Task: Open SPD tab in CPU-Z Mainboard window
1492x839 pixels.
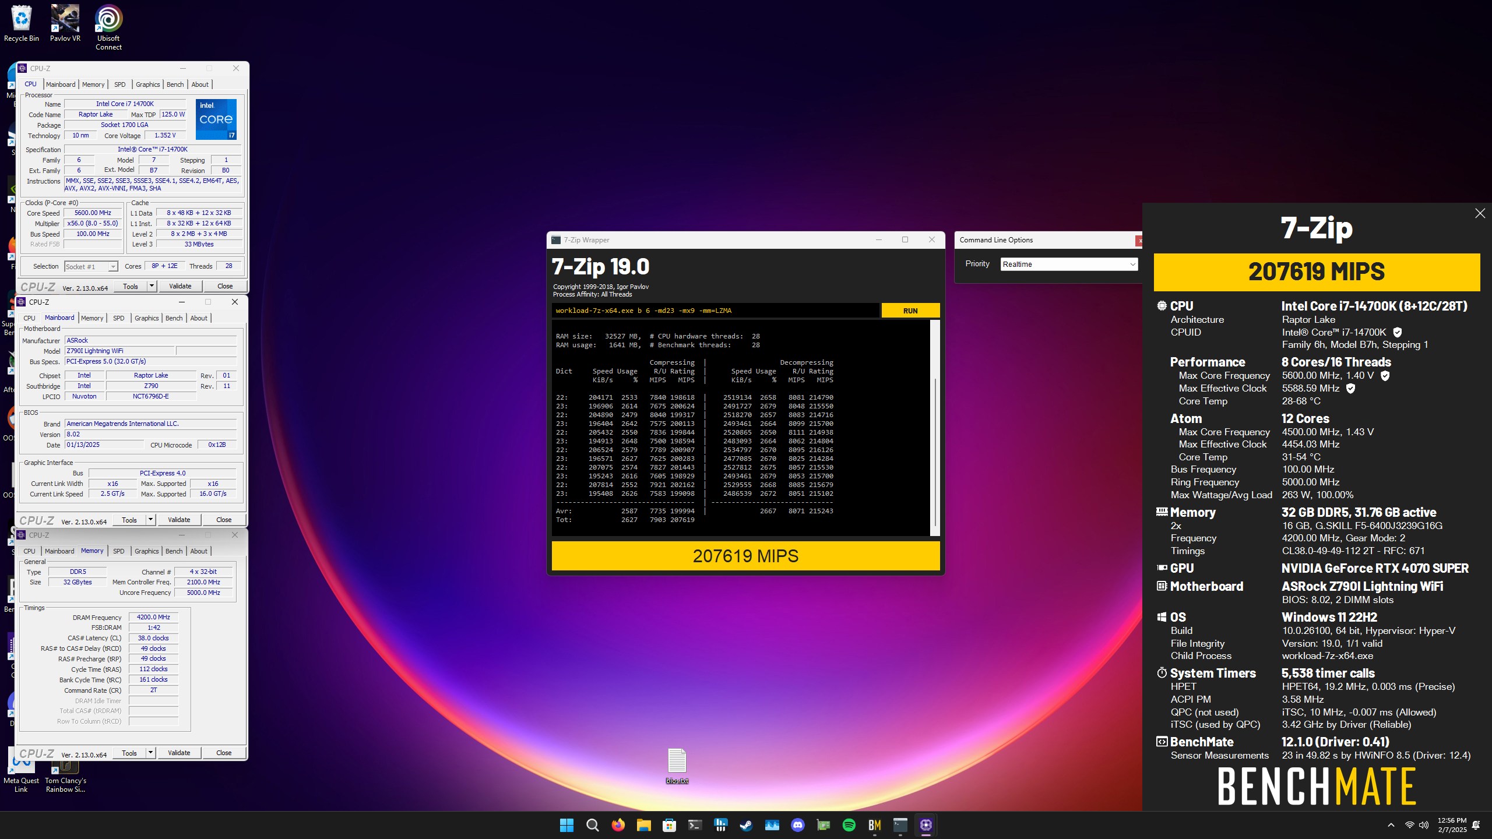Action: tap(119, 318)
